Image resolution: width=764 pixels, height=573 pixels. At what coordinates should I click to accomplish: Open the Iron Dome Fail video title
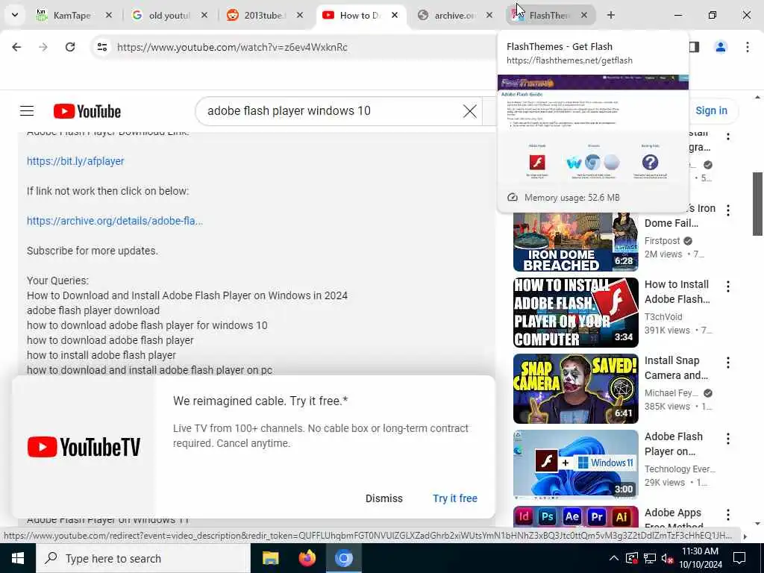(680, 216)
